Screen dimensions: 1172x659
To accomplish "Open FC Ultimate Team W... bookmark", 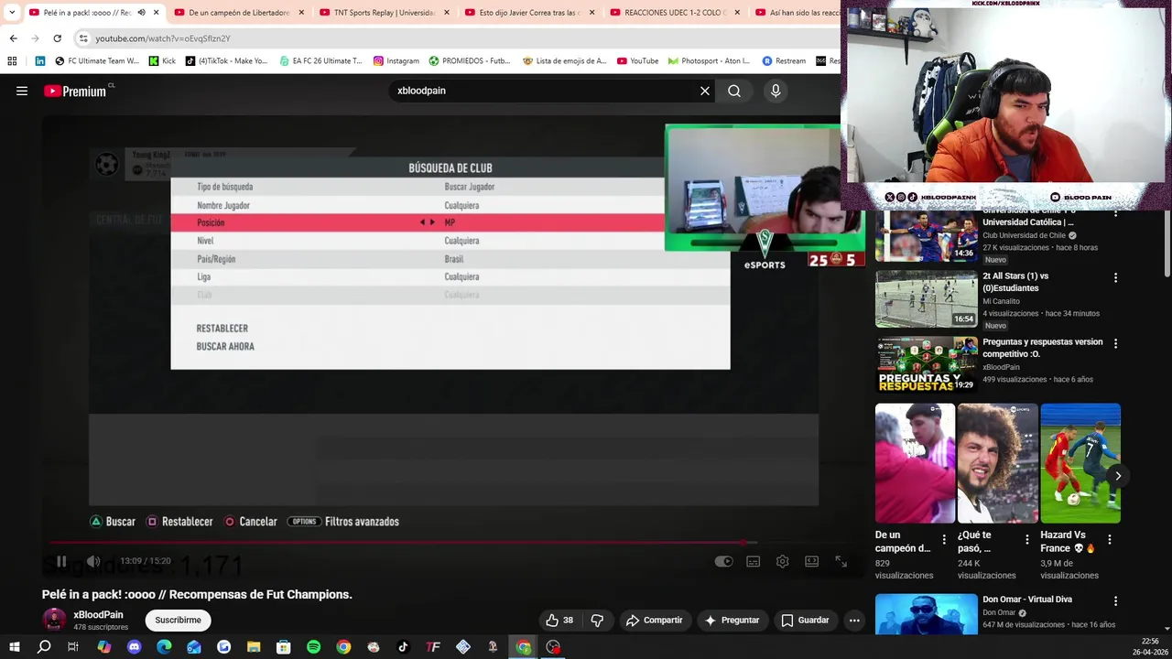I will [x=97, y=61].
